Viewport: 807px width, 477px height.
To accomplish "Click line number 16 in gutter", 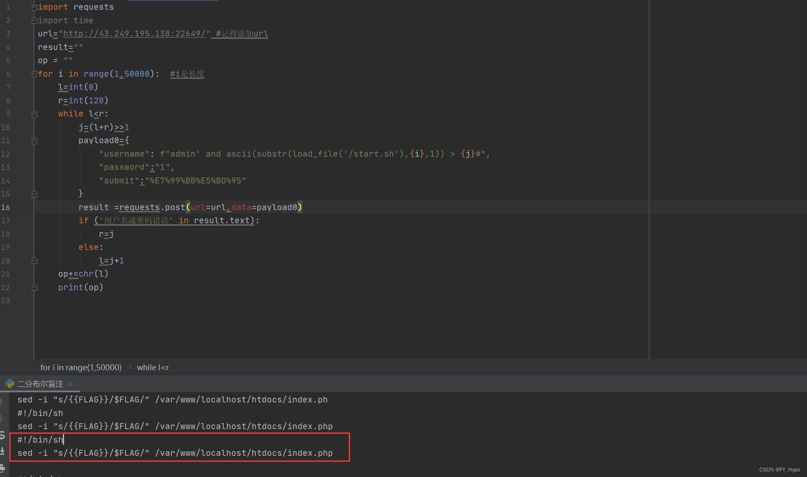I will click(x=6, y=207).
